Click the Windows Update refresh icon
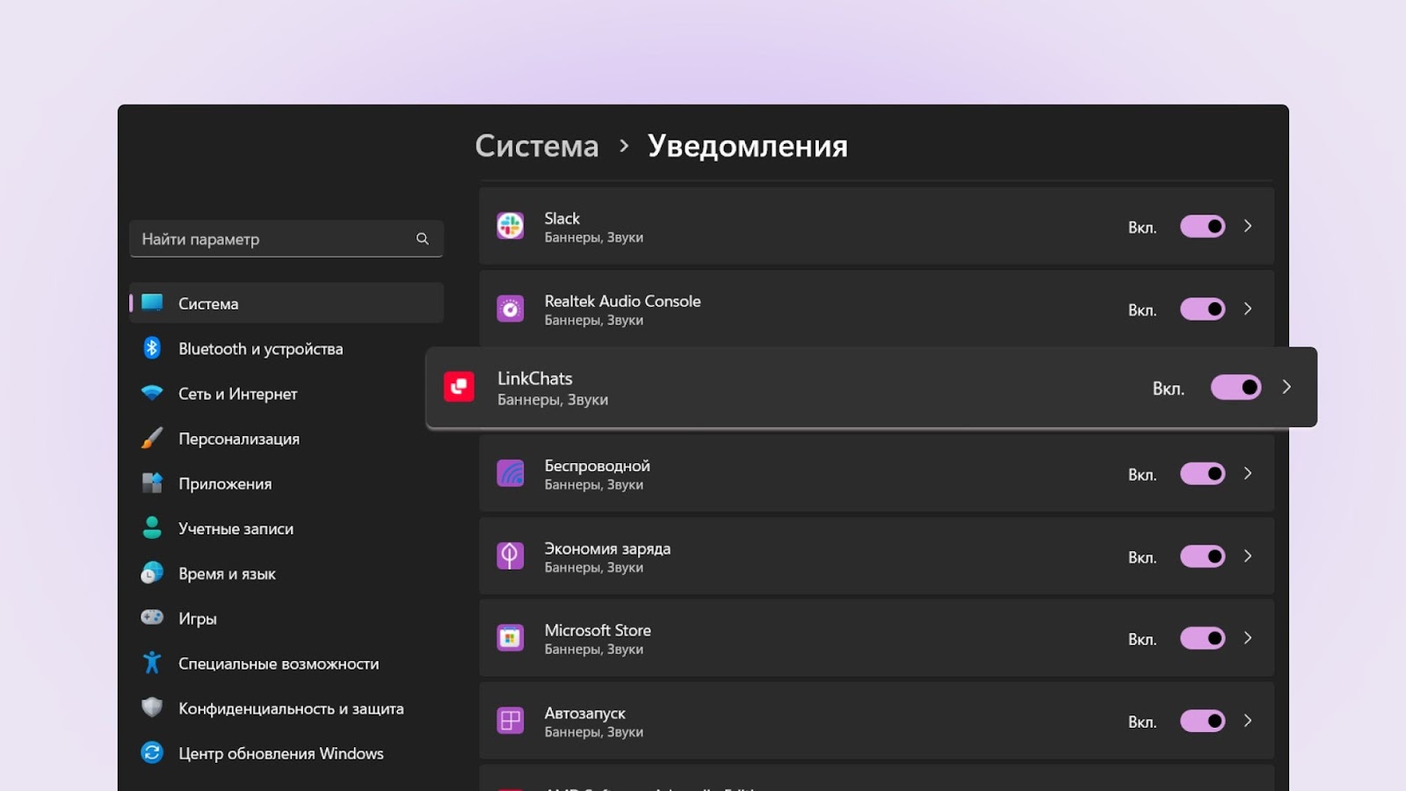The height and width of the screenshot is (791, 1406). (x=152, y=752)
